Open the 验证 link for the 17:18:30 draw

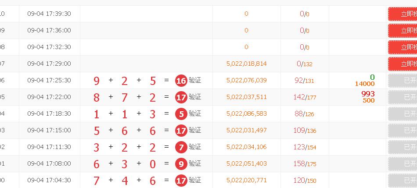coord(195,114)
